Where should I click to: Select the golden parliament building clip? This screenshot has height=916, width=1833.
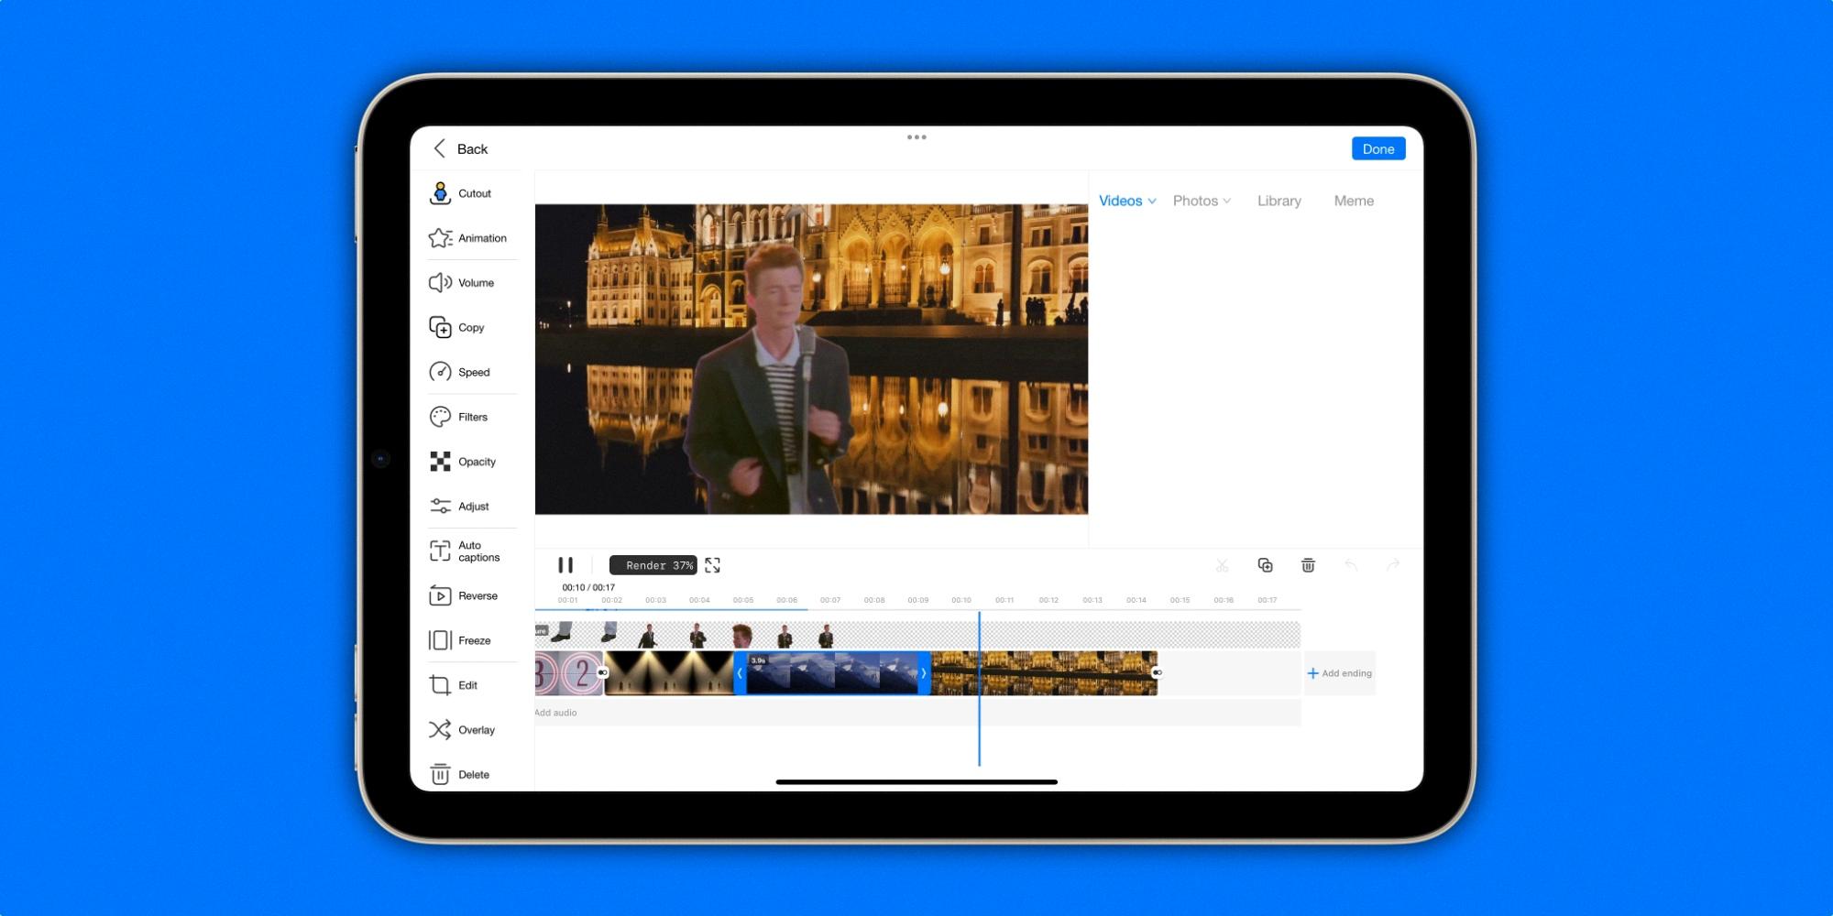pos(1044,673)
